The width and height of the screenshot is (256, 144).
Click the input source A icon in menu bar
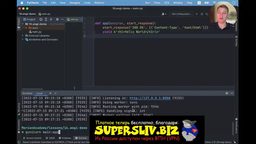tap(199, 3)
